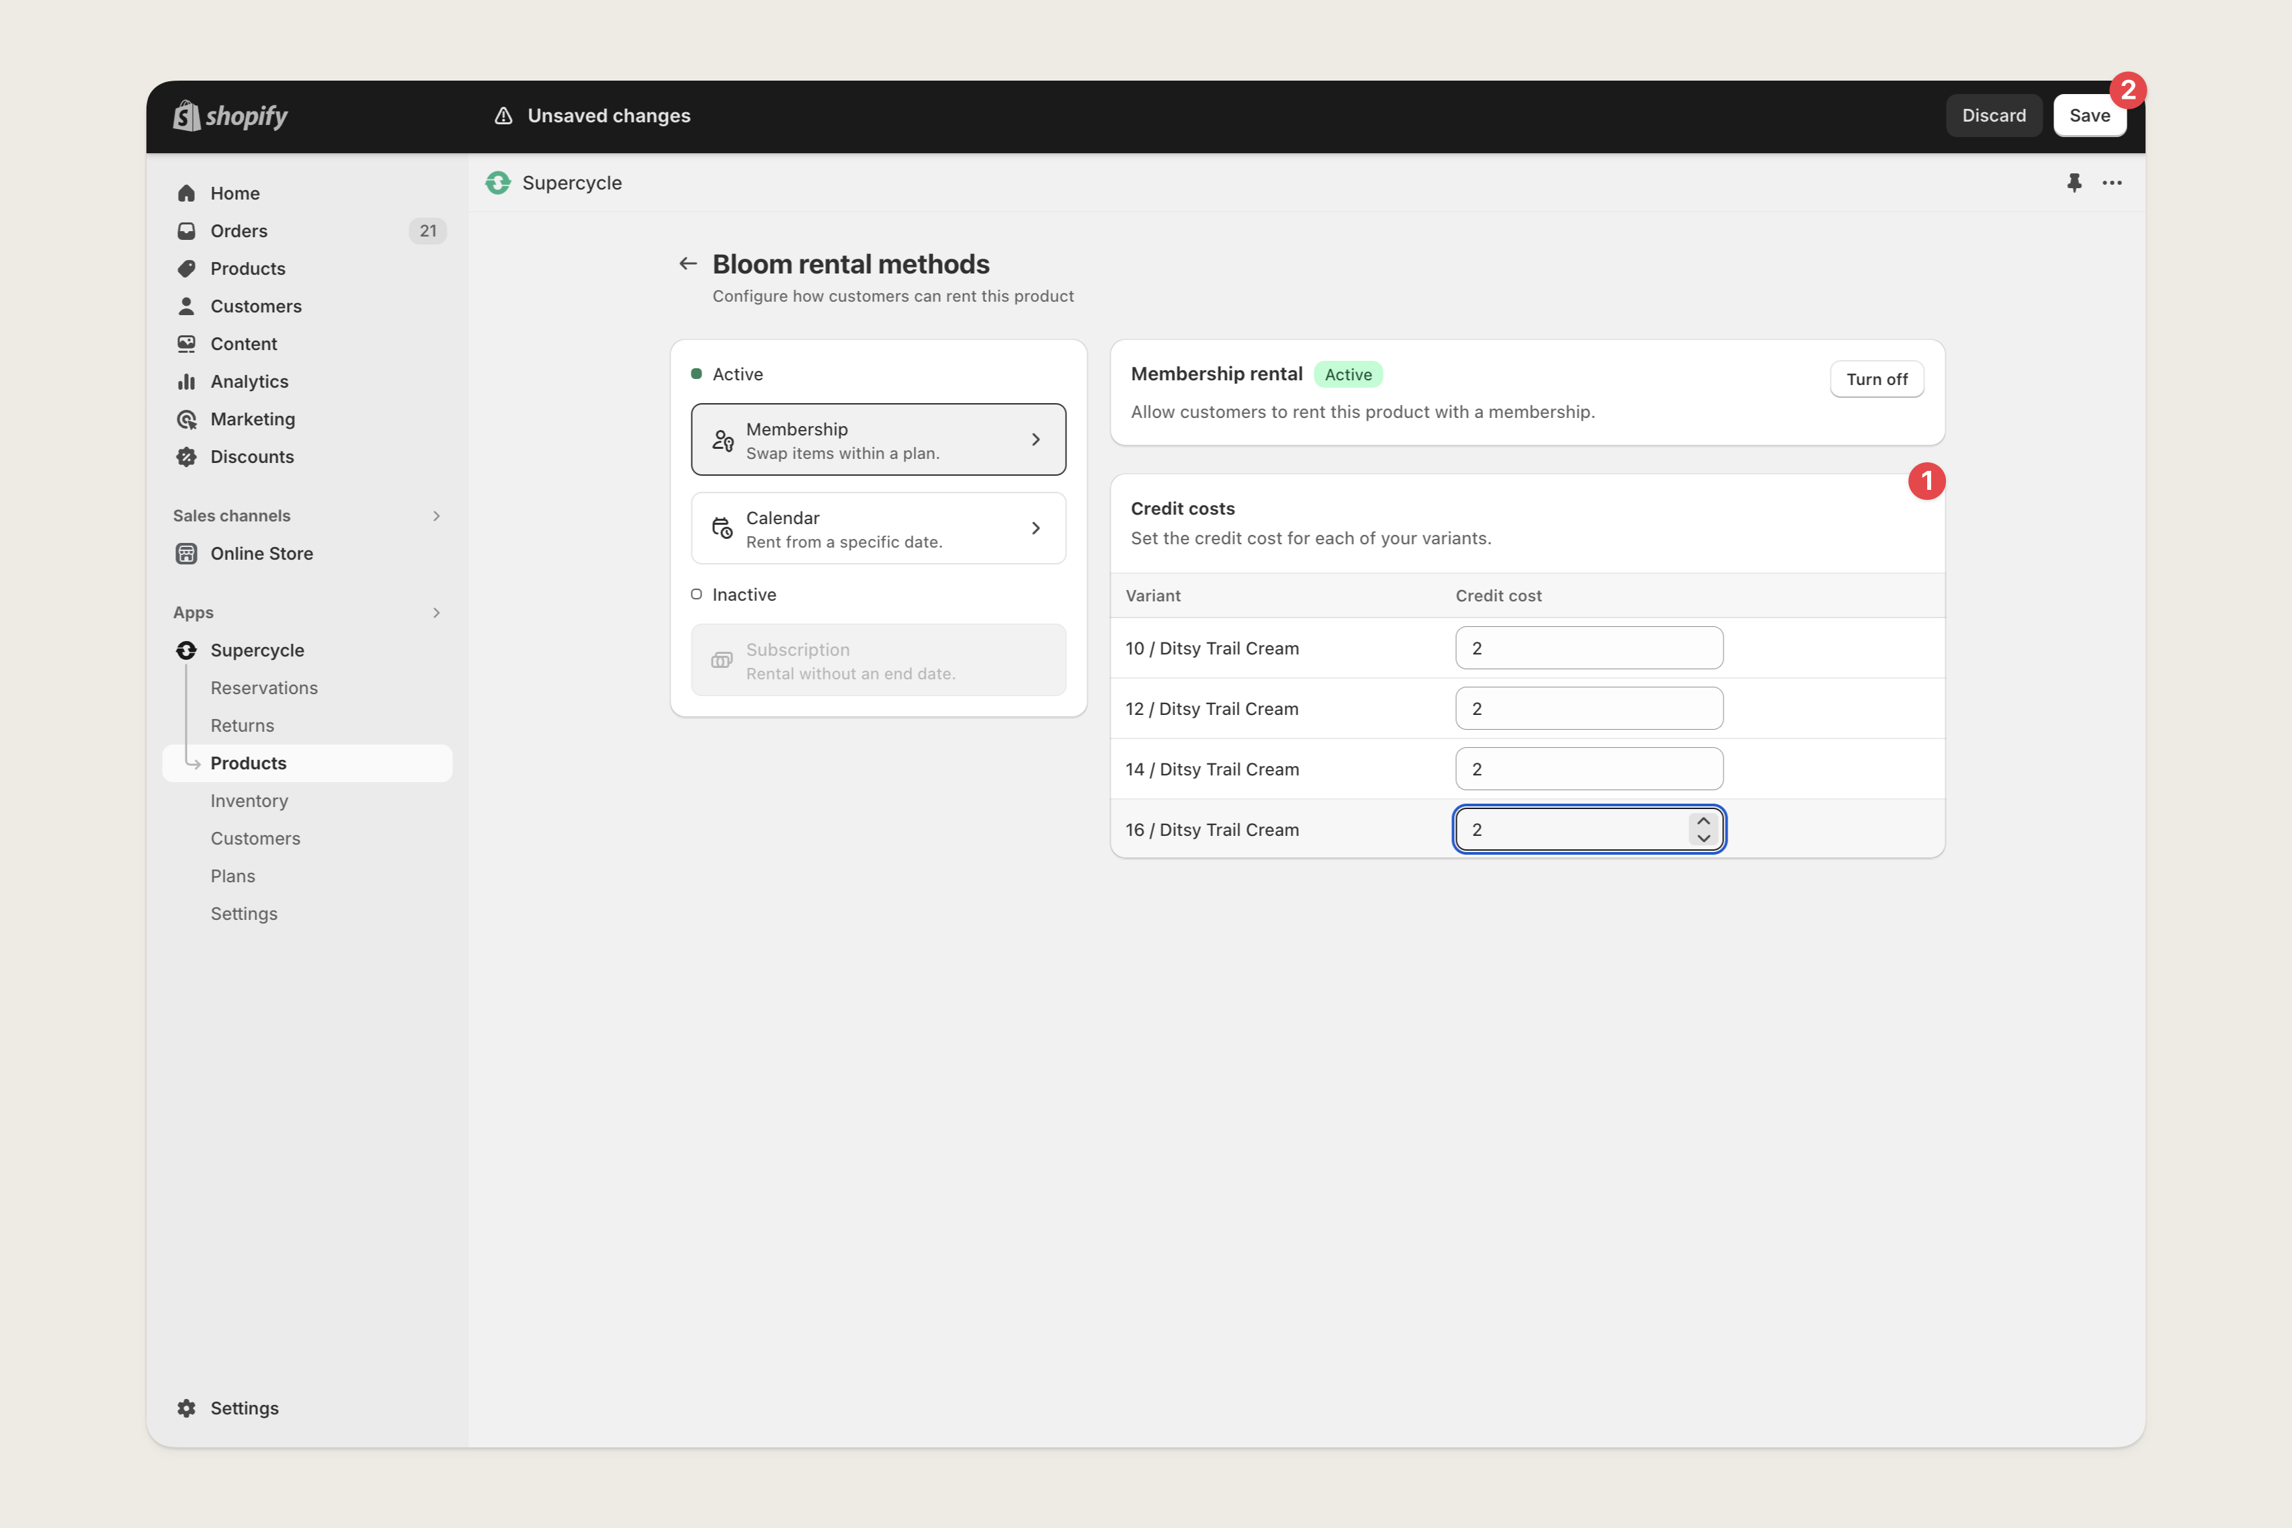Click the Supercycle app icon in sidebar
Viewport: 2292px width, 1528px height.
(186, 650)
